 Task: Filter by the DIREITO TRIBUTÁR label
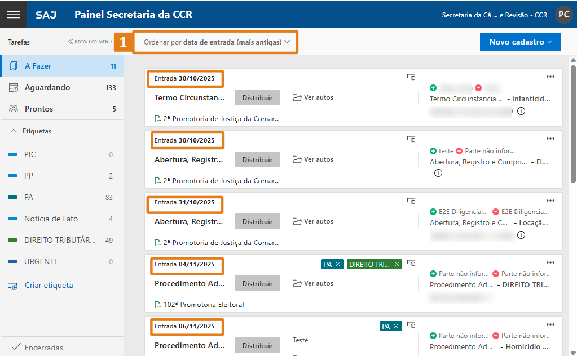tap(60, 240)
